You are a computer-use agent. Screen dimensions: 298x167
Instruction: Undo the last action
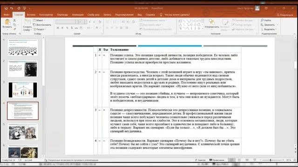tap(12, 8)
